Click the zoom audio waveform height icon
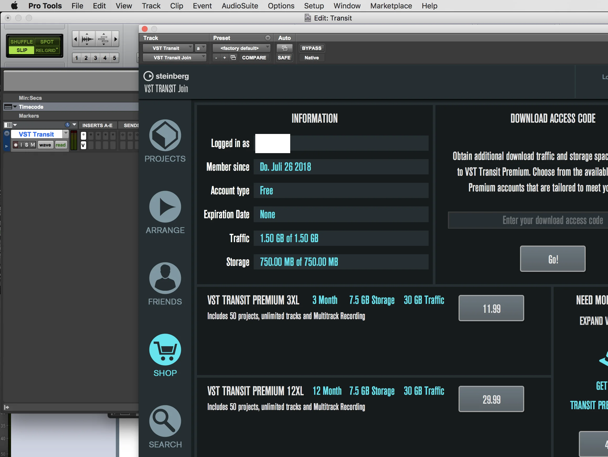 coord(87,39)
